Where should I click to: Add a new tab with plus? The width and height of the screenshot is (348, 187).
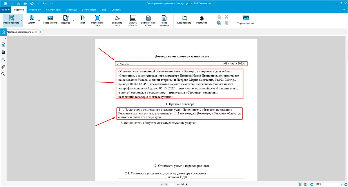coord(40,32)
